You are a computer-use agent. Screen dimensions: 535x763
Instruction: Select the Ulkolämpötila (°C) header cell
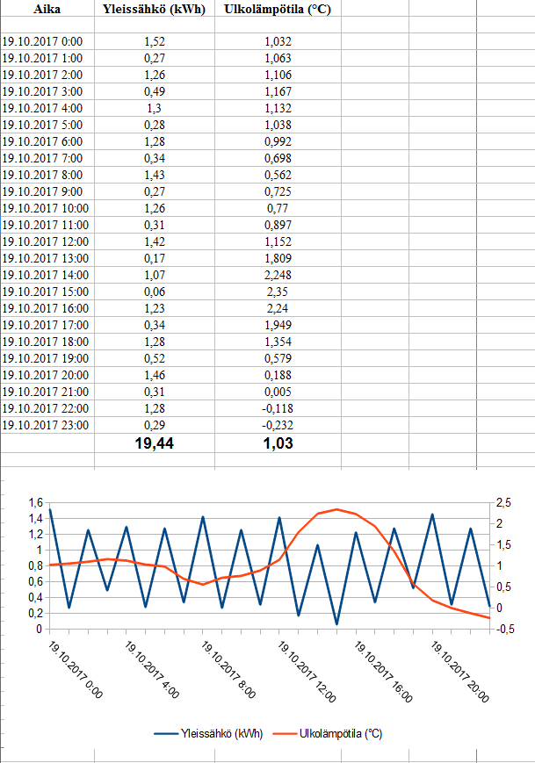click(278, 9)
